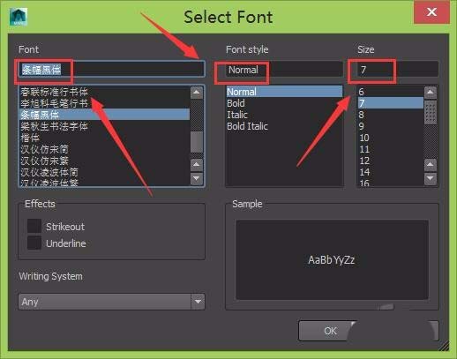Click down arrow at bottom of font list scrollbar
This screenshot has width=457, height=359.
[x=197, y=178]
